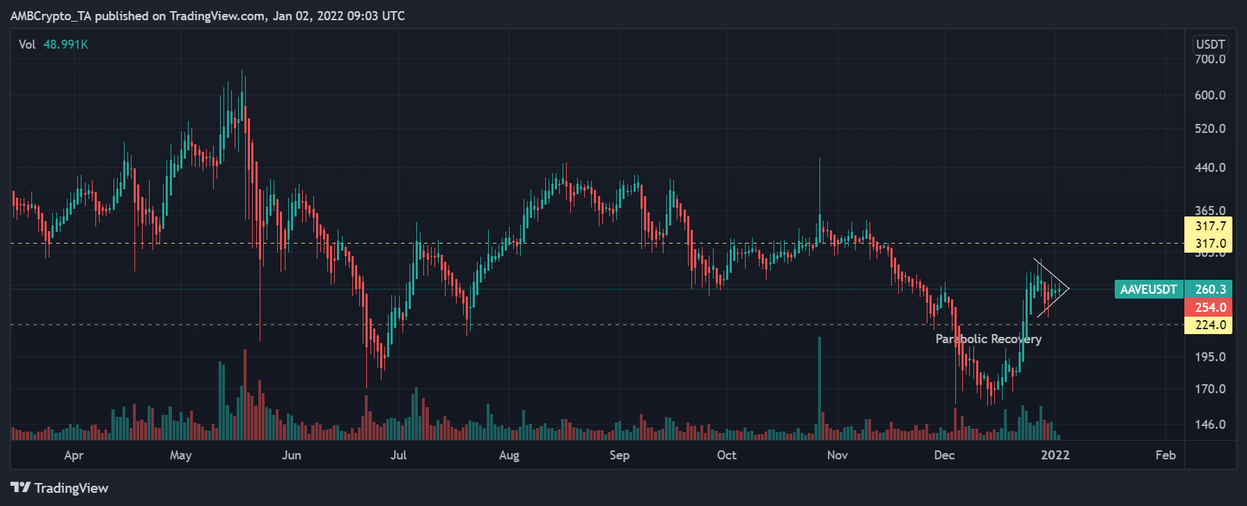Select the AAVEUSDT symbol price tag
1247x506 pixels.
pos(1148,289)
